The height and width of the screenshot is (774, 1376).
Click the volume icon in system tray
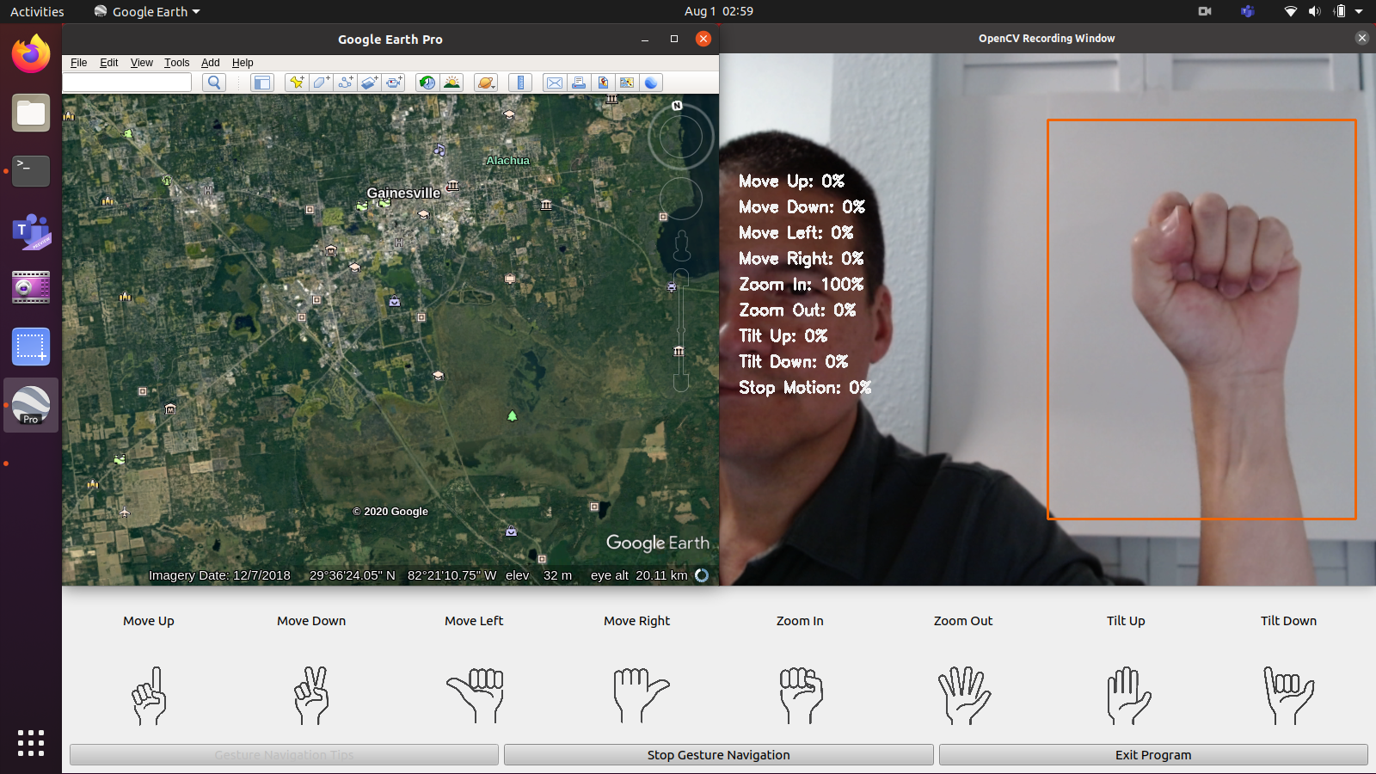pos(1314,12)
